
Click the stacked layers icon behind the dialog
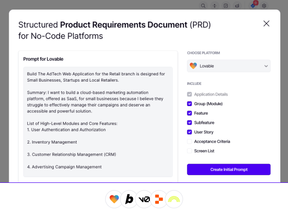tap(237, 6)
